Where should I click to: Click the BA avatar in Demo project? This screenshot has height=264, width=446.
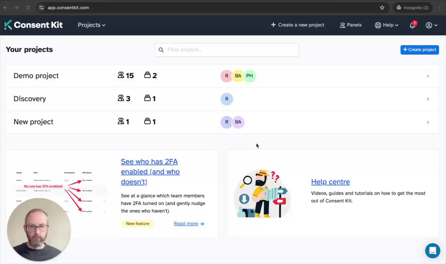click(x=238, y=76)
